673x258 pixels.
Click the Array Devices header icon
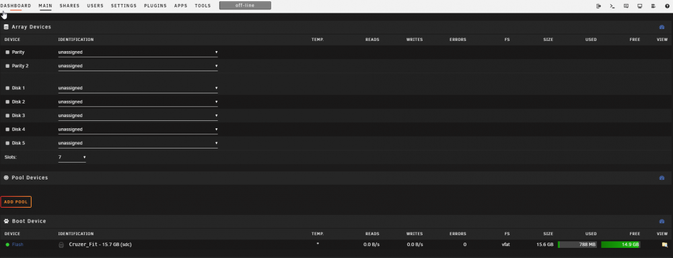coord(7,27)
